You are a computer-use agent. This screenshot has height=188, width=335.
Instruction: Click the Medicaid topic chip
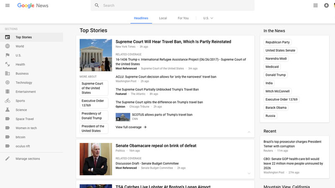pyautogui.click(x=272, y=67)
